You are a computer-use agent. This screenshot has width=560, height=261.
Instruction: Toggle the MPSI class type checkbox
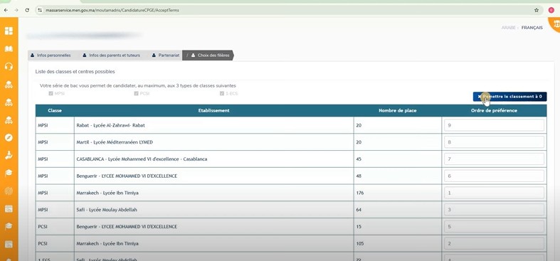(51, 94)
